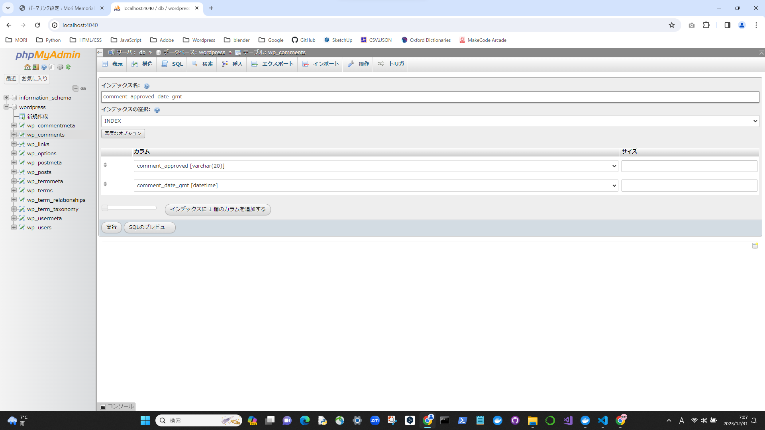Open the エクスポート tab
The width and height of the screenshot is (765, 430).
coord(272,64)
